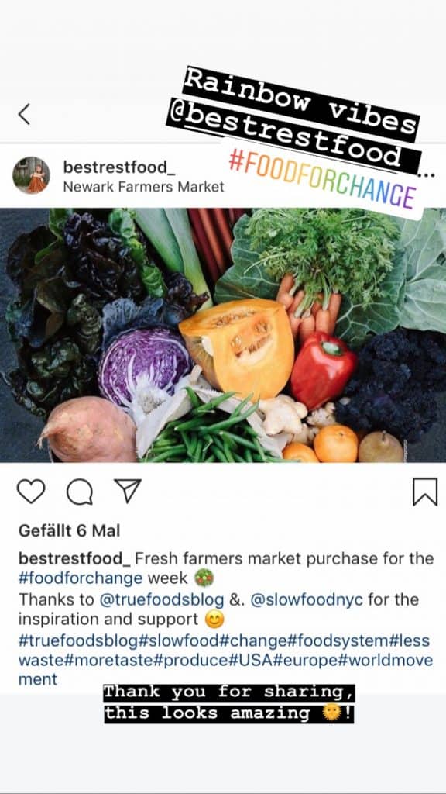Save post with bookmark icon
This screenshot has width=446, height=794.
click(x=425, y=492)
